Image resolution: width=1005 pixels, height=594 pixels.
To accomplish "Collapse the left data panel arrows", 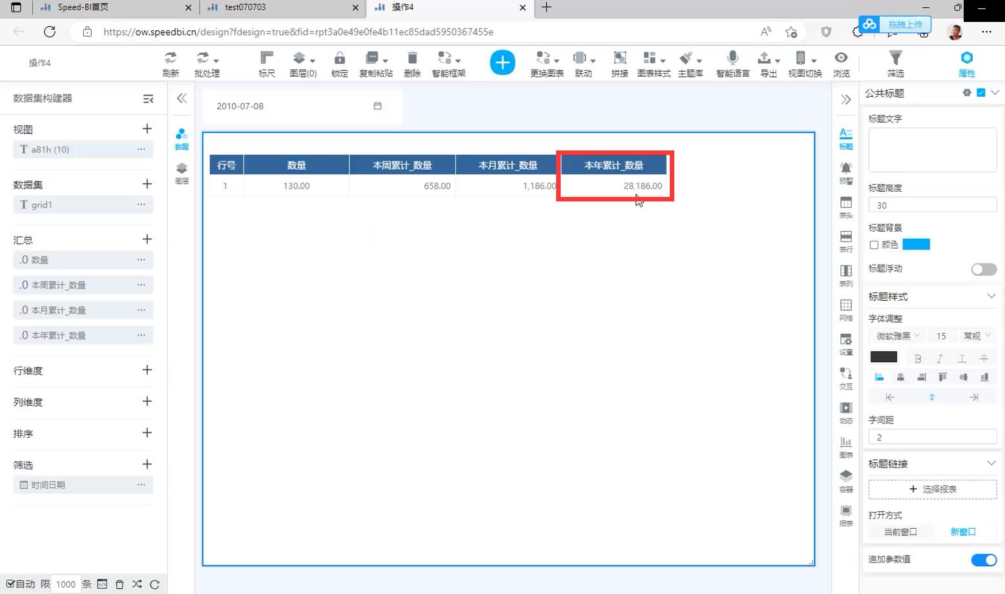I will click(x=181, y=98).
